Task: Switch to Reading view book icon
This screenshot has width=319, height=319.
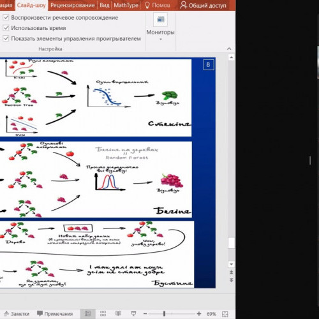Action: [x=118, y=314]
